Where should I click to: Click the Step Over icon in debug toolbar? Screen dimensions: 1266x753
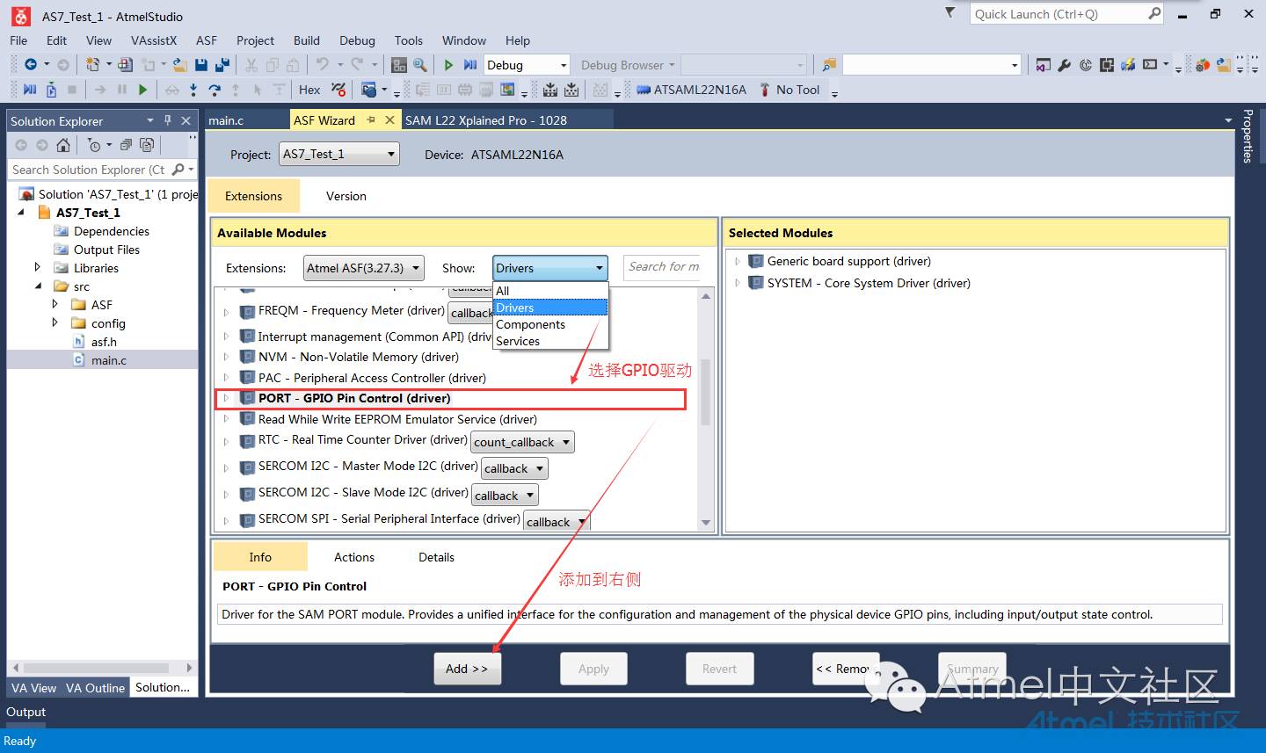[x=215, y=90]
